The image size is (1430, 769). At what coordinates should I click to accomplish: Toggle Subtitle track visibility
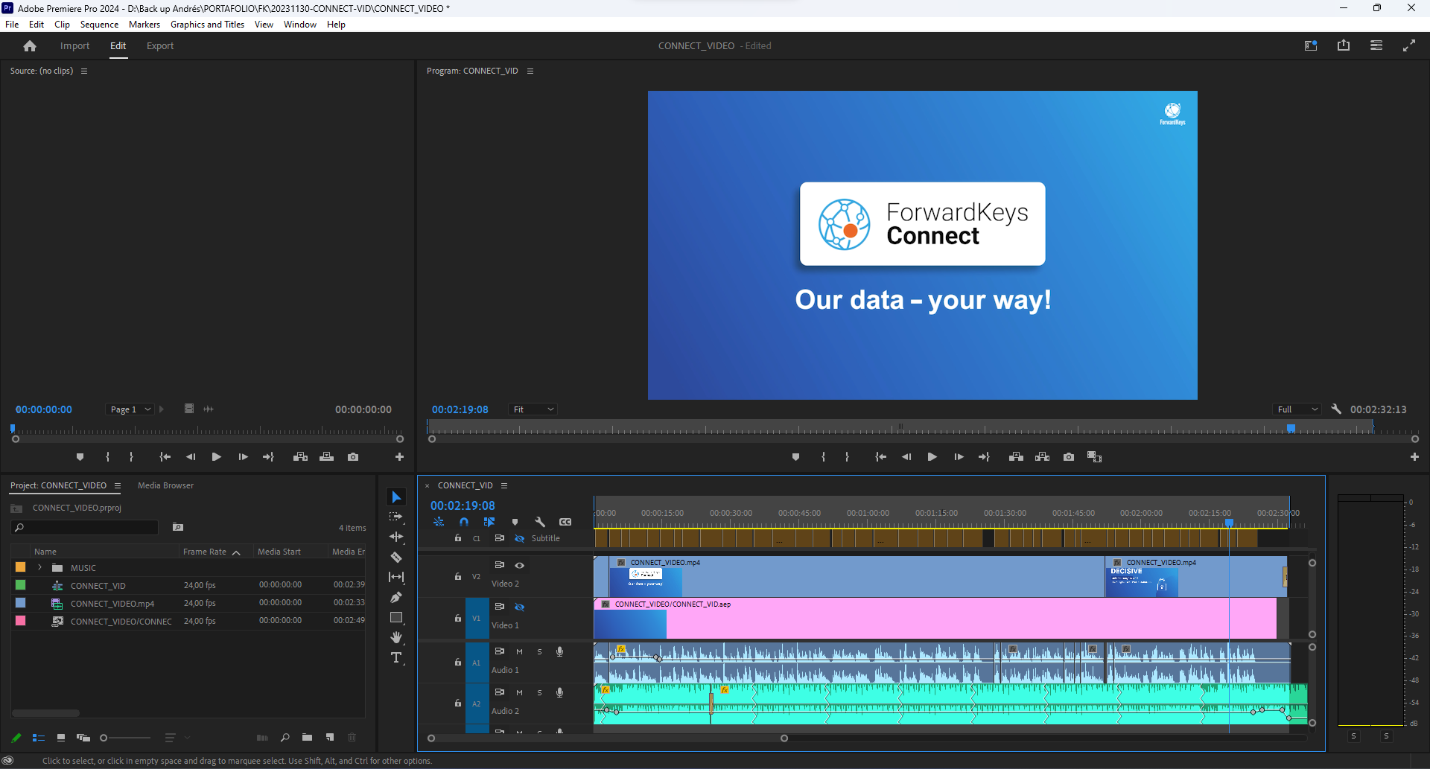click(520, 538)
